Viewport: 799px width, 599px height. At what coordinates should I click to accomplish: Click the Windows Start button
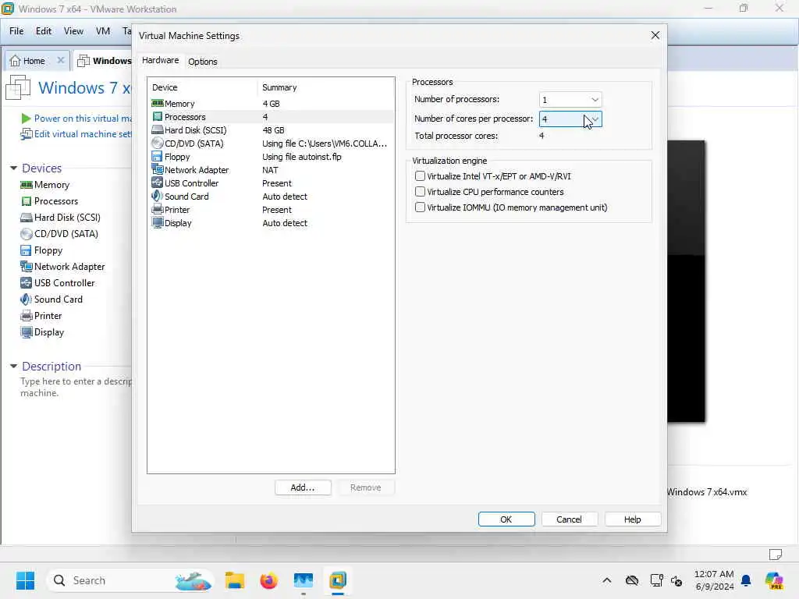click(25, 580)
